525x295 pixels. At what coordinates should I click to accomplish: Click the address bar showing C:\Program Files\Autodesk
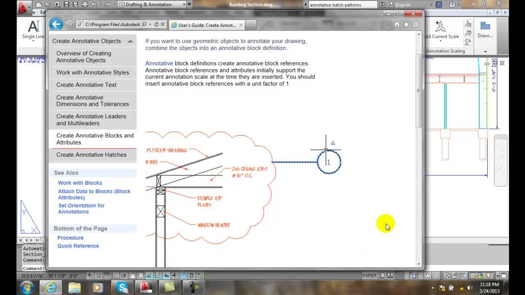[x=112, y=25]
